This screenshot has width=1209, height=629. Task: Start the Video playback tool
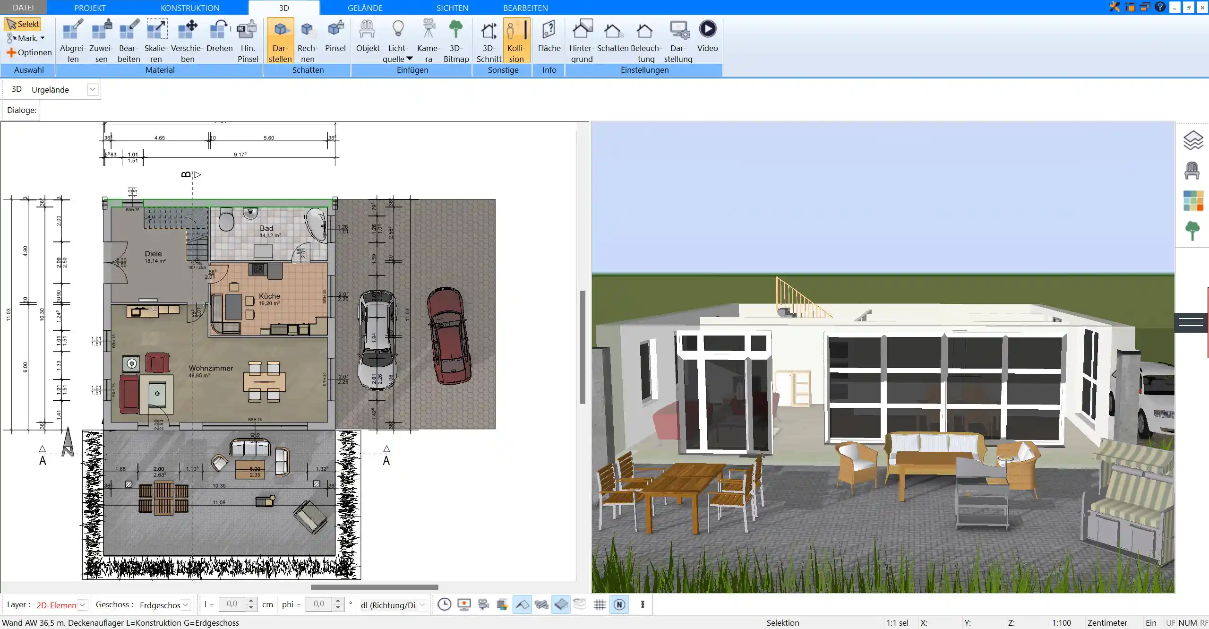click(x=707, y=36)
